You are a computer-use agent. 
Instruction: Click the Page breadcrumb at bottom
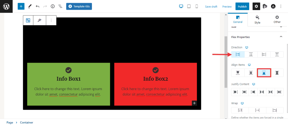(x=10, y=122)
